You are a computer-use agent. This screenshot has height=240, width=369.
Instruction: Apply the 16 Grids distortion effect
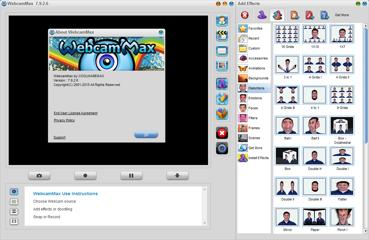287,34
